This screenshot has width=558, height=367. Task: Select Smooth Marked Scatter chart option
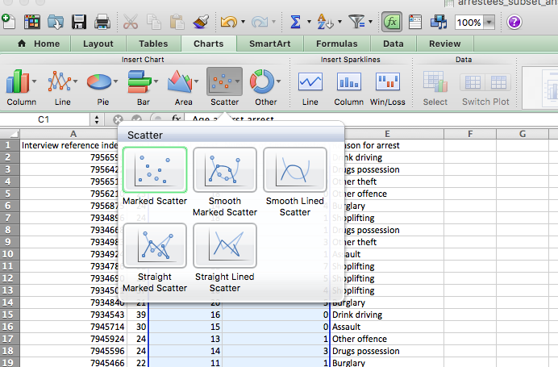click(x=224, y=170)
